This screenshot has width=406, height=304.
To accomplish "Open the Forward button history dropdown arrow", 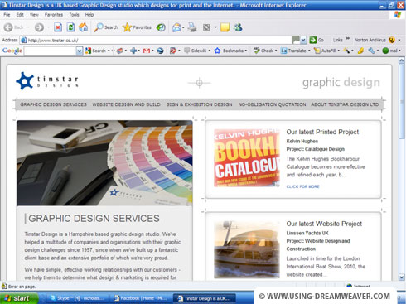I will (x=48, y=27).
